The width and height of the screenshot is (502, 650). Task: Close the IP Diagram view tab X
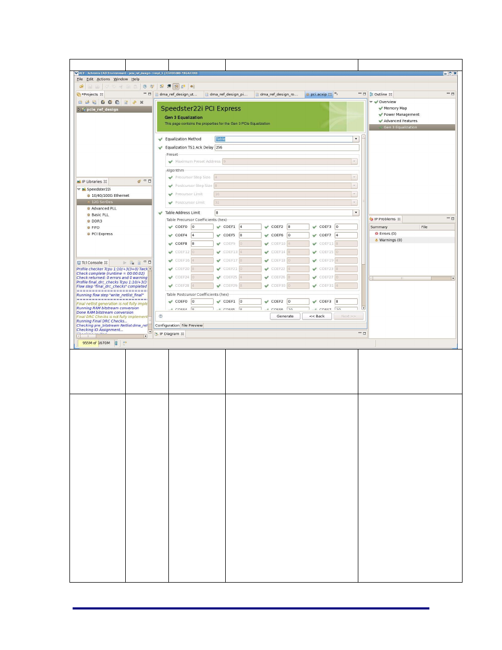(183, 334)
